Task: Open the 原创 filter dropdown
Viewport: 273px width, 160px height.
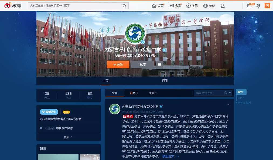Action: coord(153,93)
